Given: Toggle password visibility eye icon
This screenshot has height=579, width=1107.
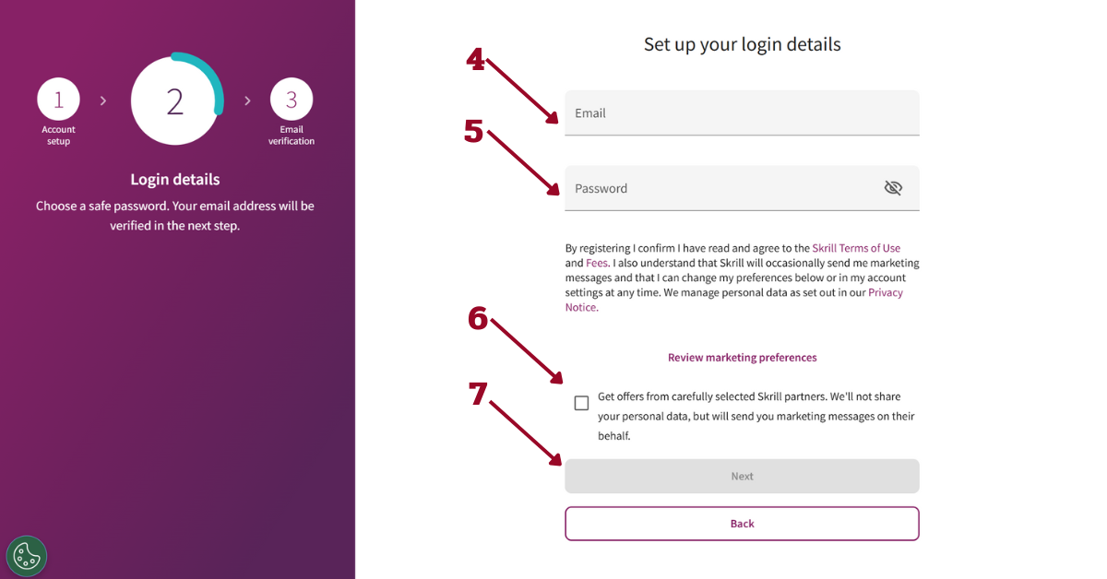Looking at the screenshot, I should [x=892, y=188].
